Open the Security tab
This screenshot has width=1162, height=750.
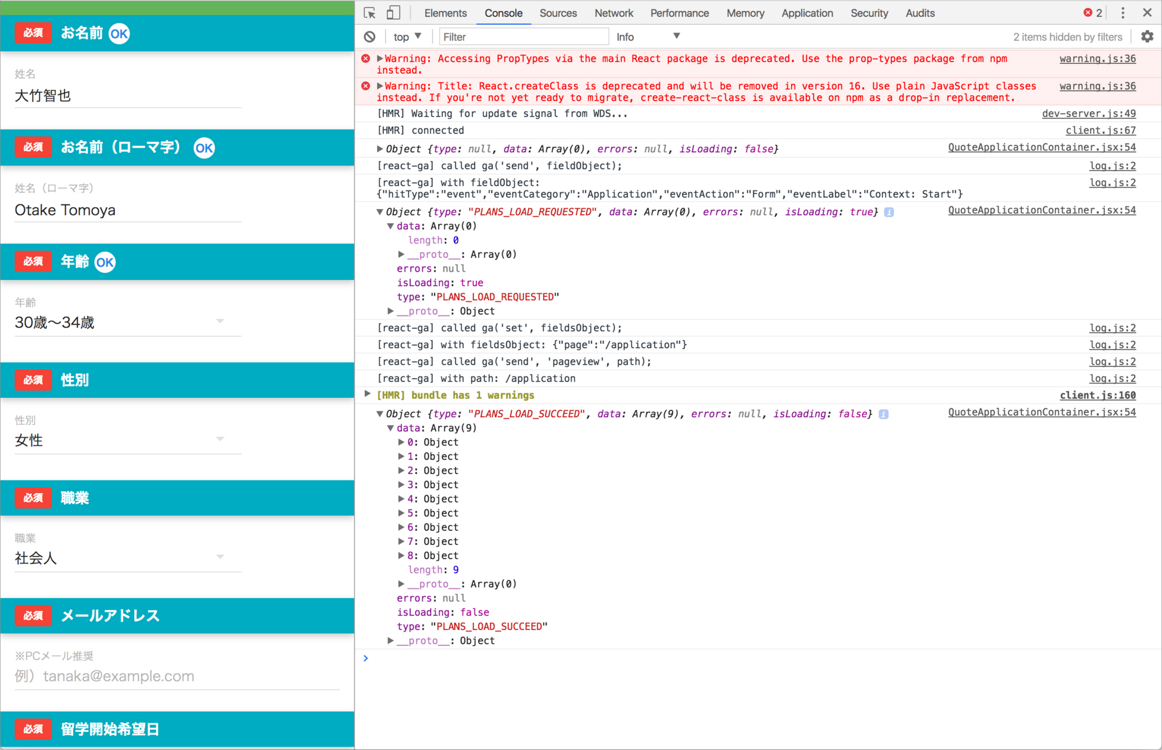pyautogui.click(x=869, y=13)
